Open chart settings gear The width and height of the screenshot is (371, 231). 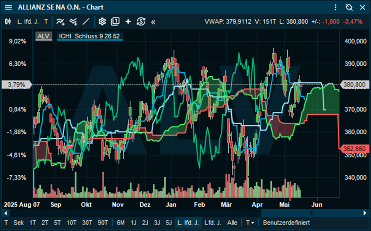point(102,22)
